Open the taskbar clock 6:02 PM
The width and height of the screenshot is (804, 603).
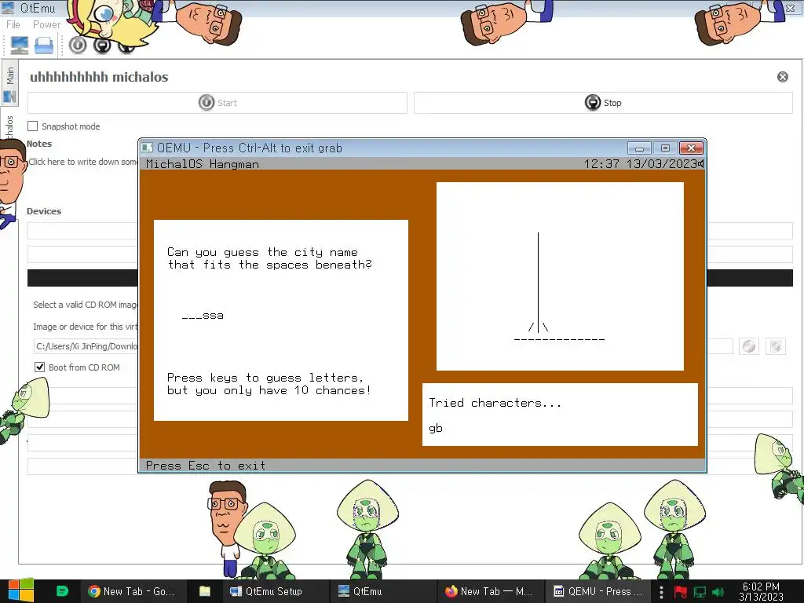pos(761,591)
